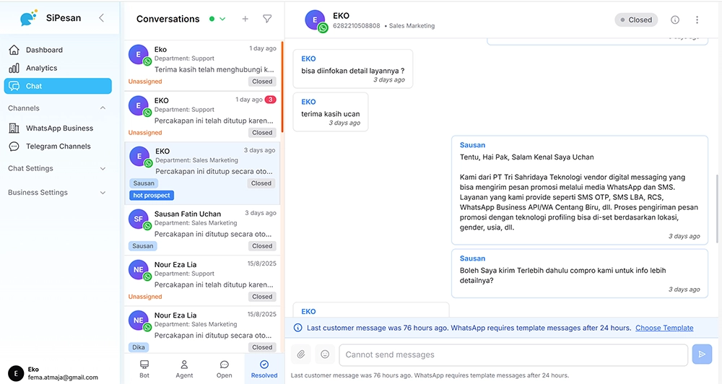
Task: Open the conversation filter funnel icon
Action: pos(267,19)
